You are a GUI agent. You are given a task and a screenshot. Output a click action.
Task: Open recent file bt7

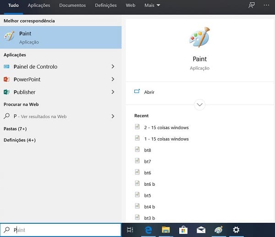point(148,162)
